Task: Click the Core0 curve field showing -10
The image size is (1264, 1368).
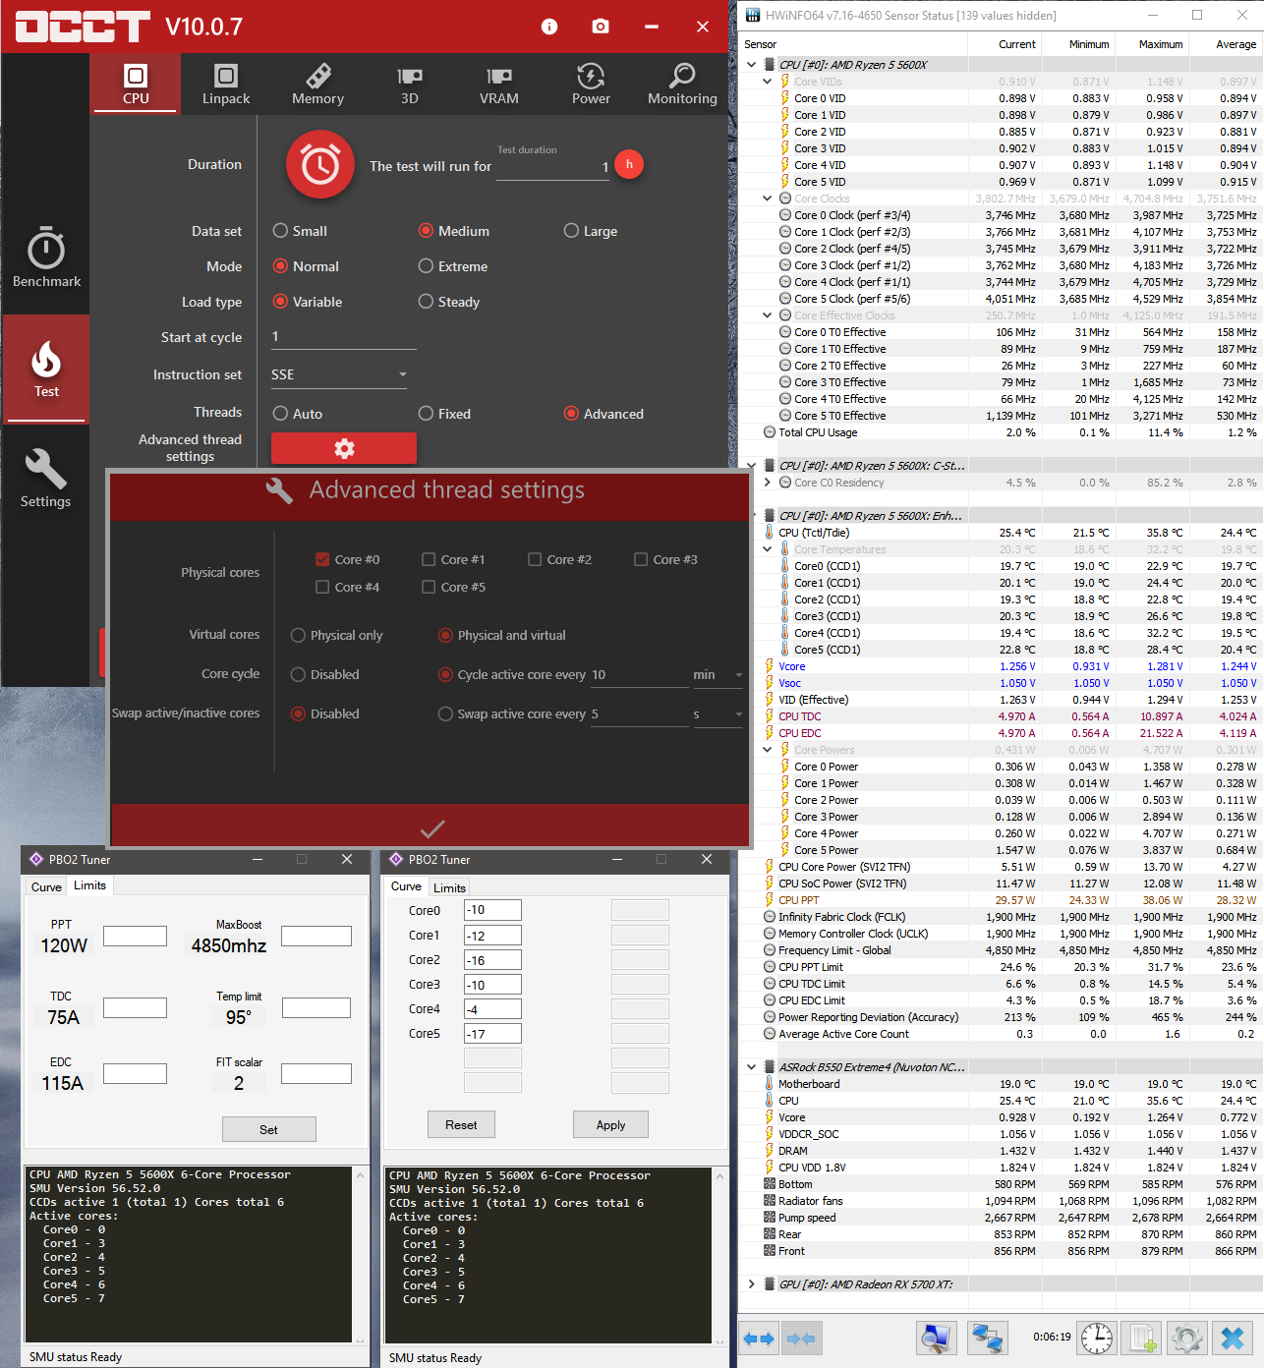Action: click(492, 910)
